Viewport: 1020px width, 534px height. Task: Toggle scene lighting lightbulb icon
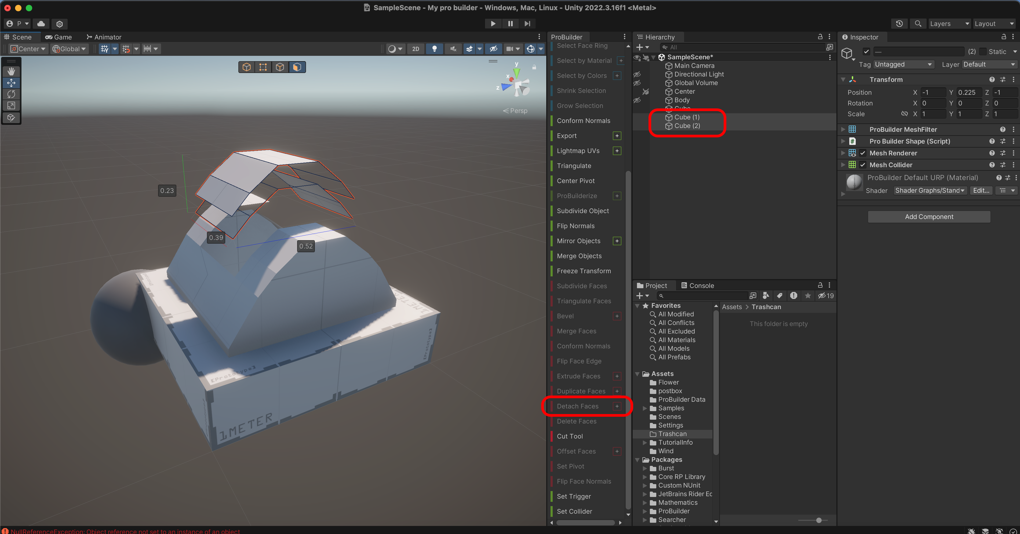pos(434,49)
